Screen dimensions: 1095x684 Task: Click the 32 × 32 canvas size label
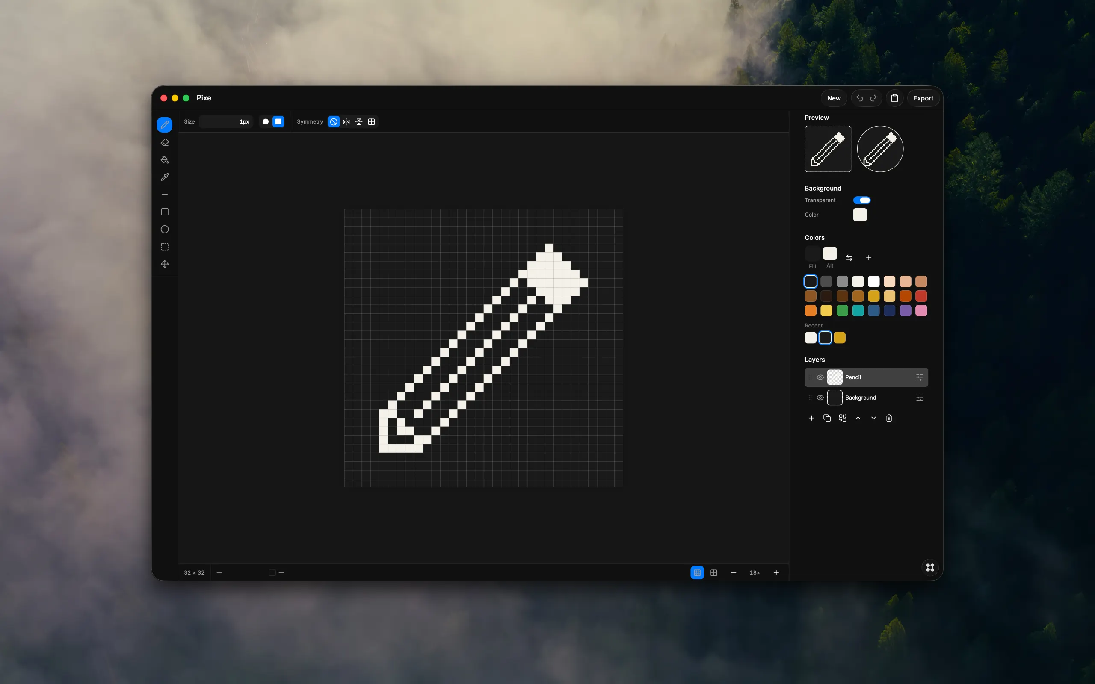[x=194, y=573]
